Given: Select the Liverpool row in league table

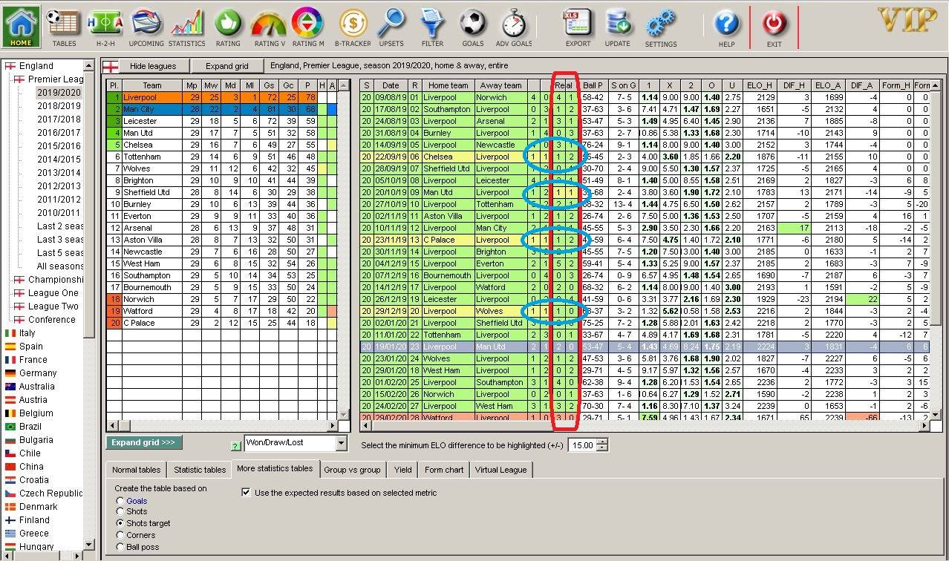Looking at the screenshot, I should pos(221,97).
